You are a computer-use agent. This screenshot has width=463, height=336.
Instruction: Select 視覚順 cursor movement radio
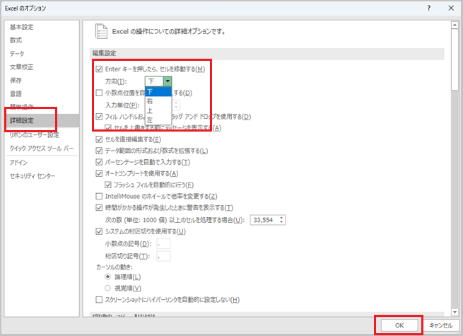[107, 288]
